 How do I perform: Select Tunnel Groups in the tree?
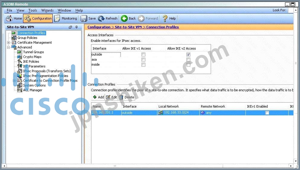tap(33, 52)
